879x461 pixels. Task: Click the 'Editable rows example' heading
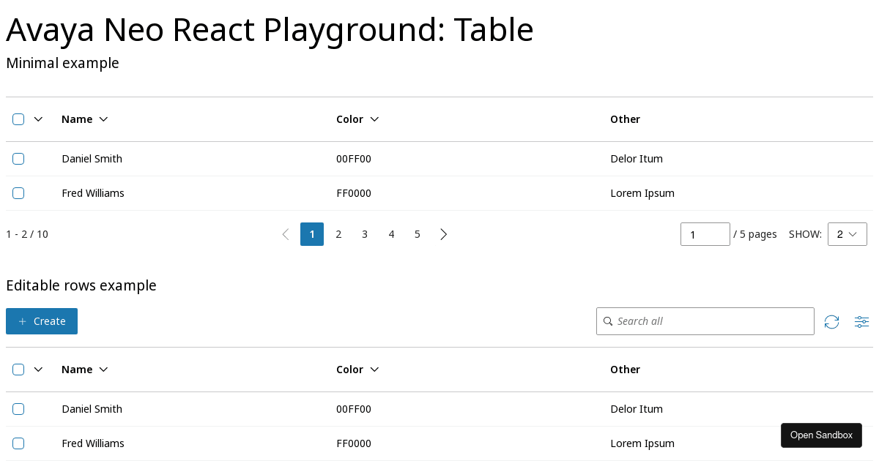tap(81, 285)
